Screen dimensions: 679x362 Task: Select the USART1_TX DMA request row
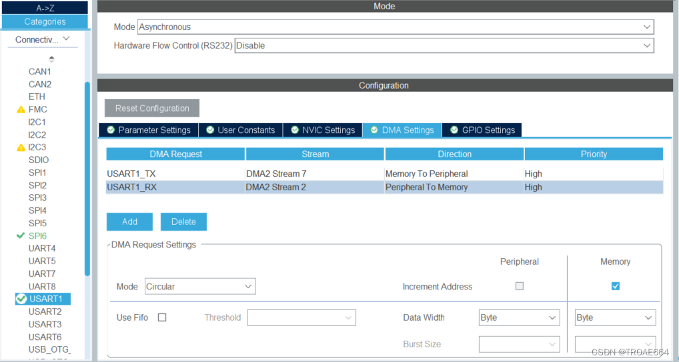pyautogui.click(x=385, y=174)
